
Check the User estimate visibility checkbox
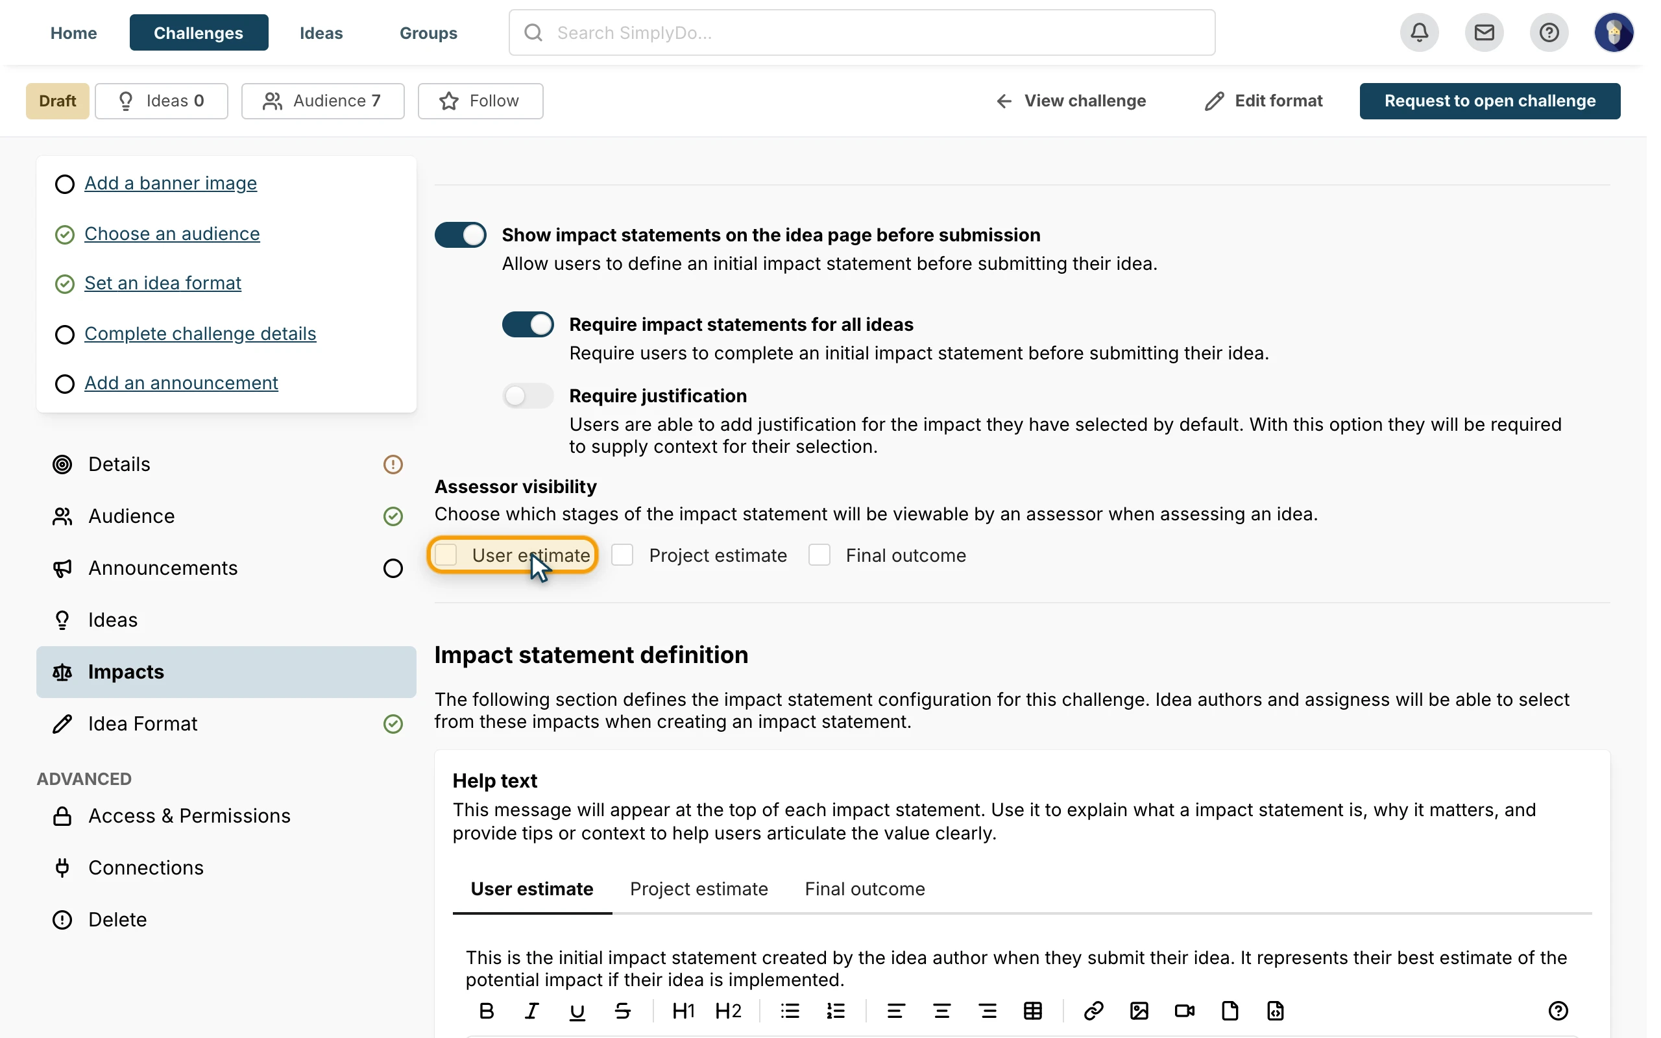coord(446,555)
